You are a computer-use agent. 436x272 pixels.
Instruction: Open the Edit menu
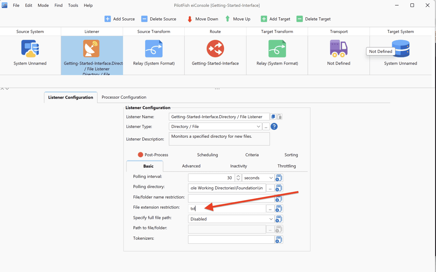pyautogui.click(x=29, y=5)
